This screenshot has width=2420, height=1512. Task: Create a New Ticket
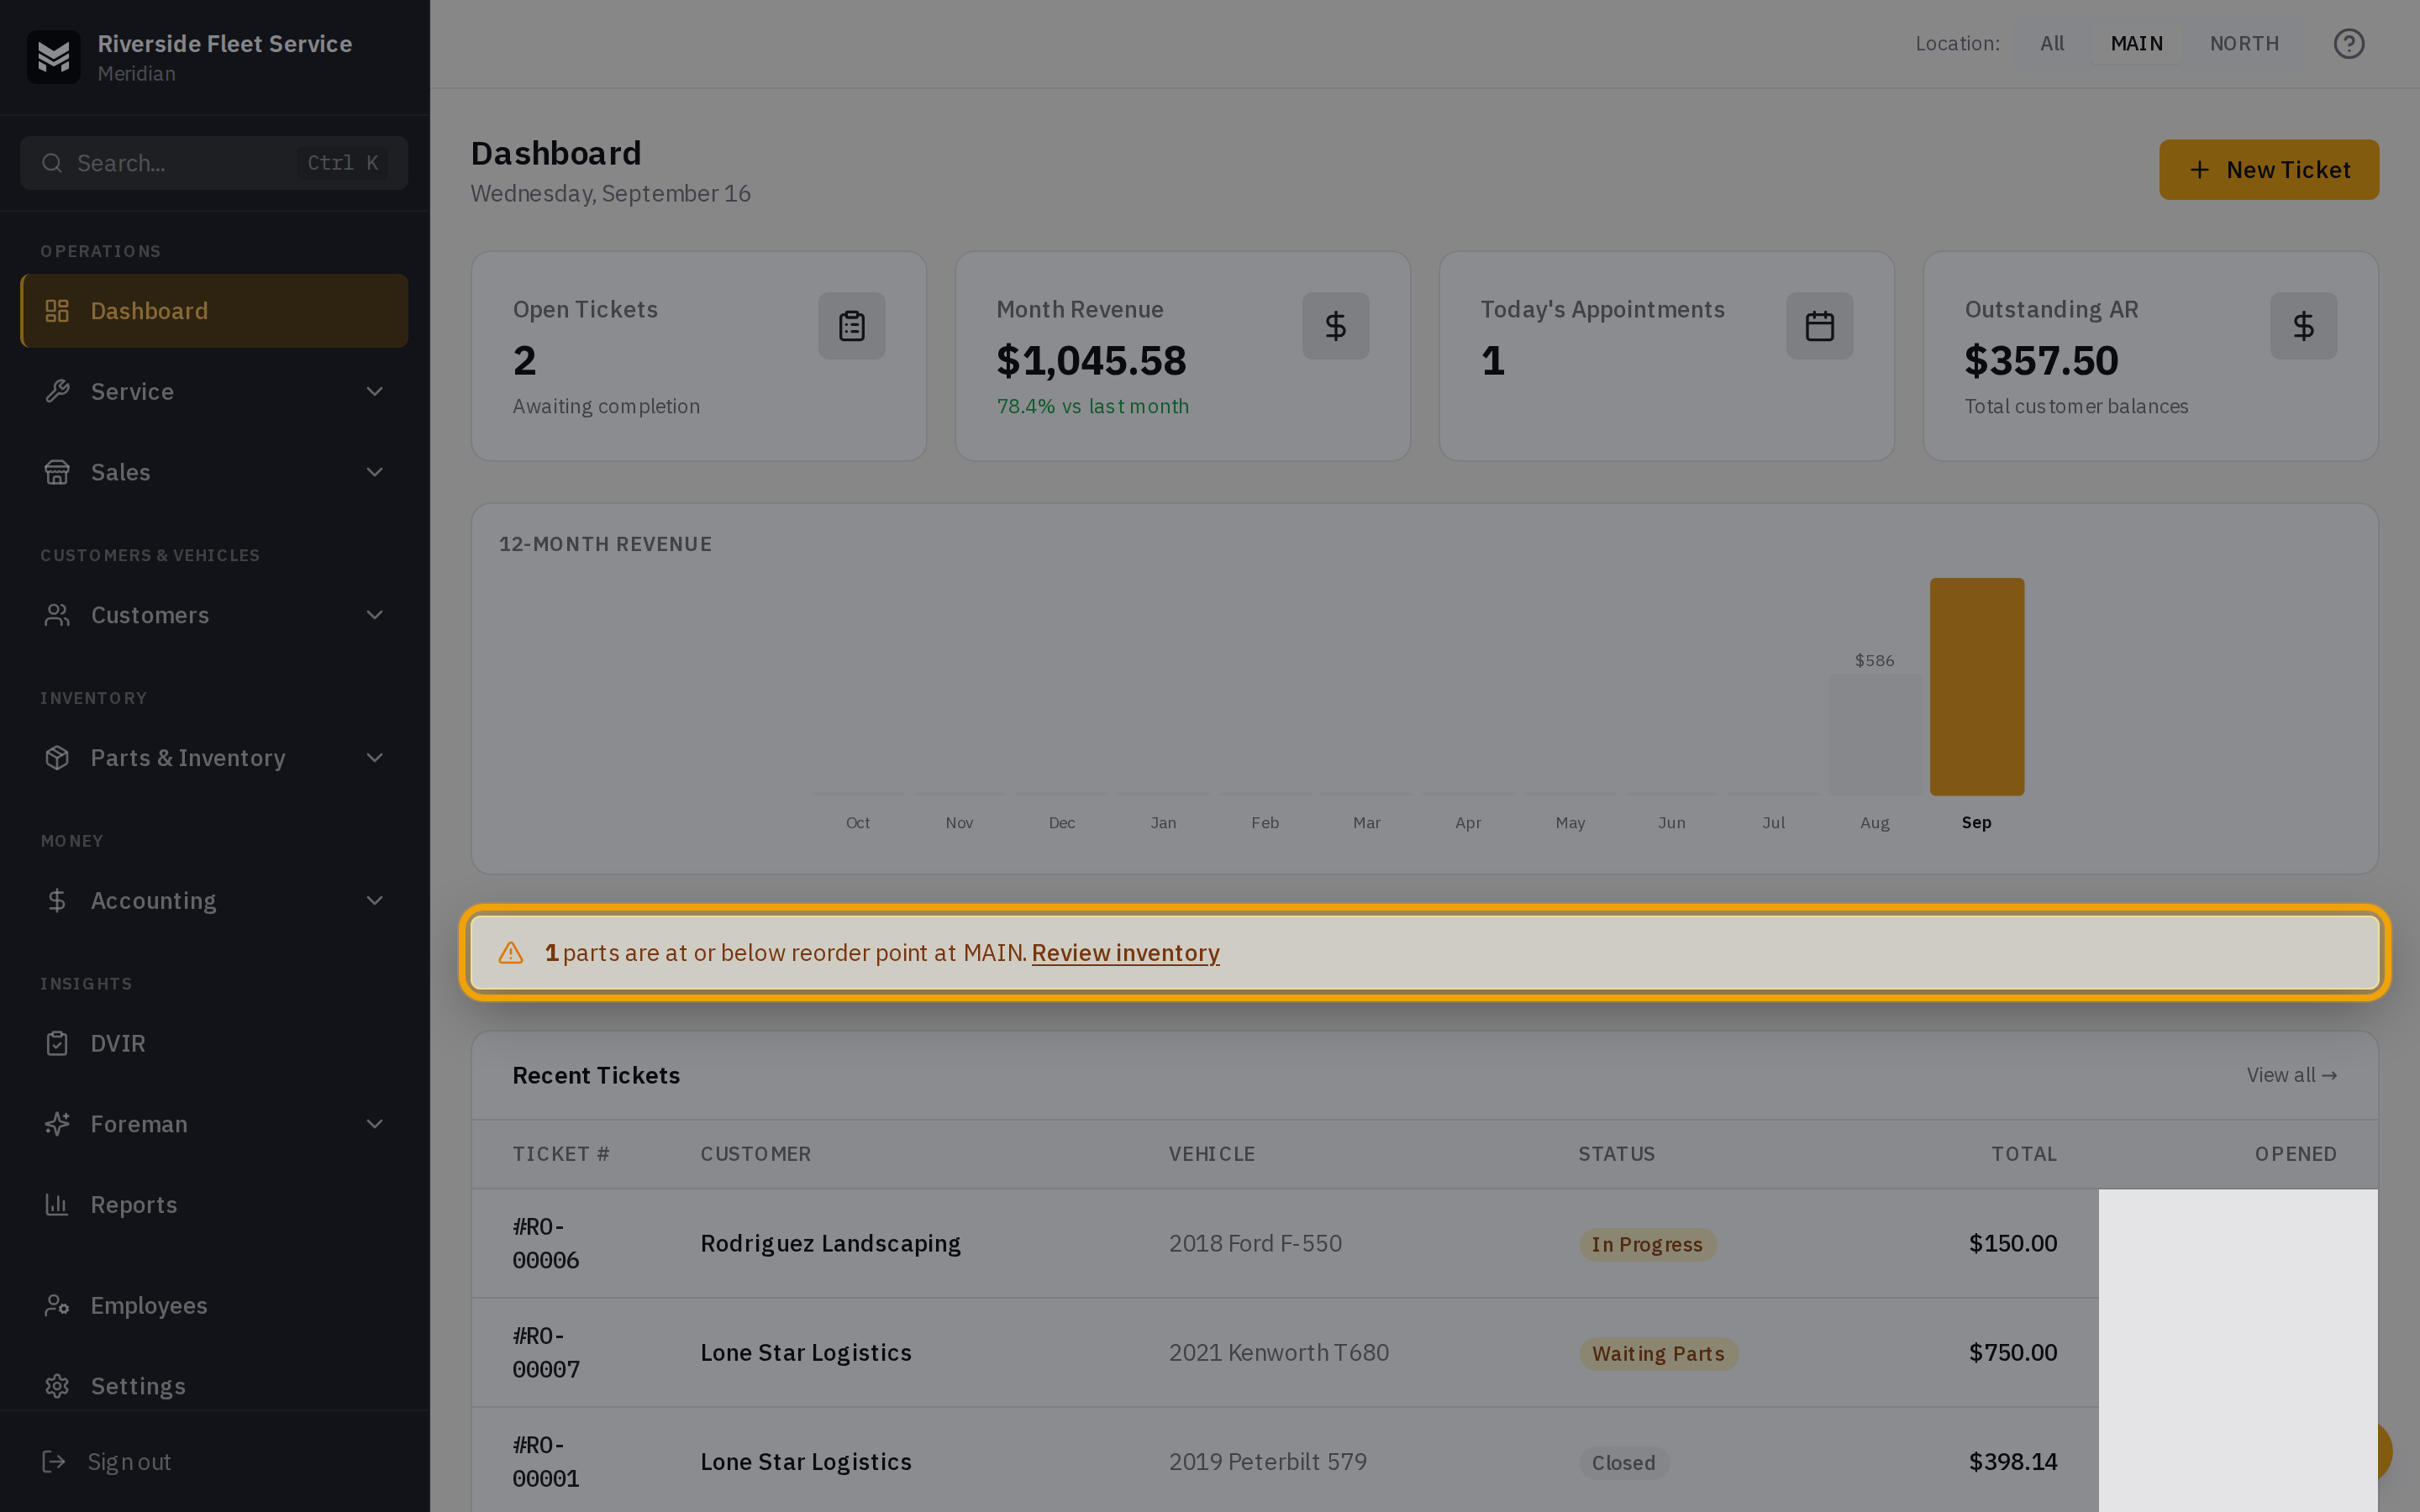[2268, 170]
